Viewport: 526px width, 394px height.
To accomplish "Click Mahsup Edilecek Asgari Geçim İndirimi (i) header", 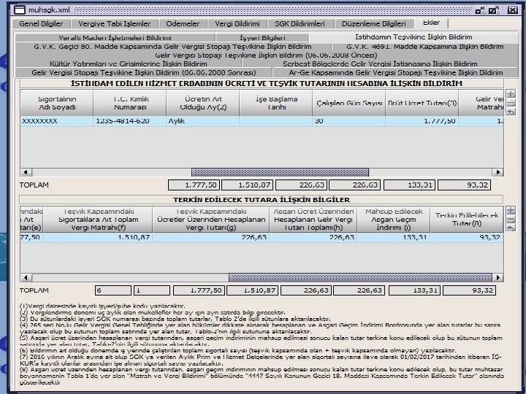I will 394,220.
